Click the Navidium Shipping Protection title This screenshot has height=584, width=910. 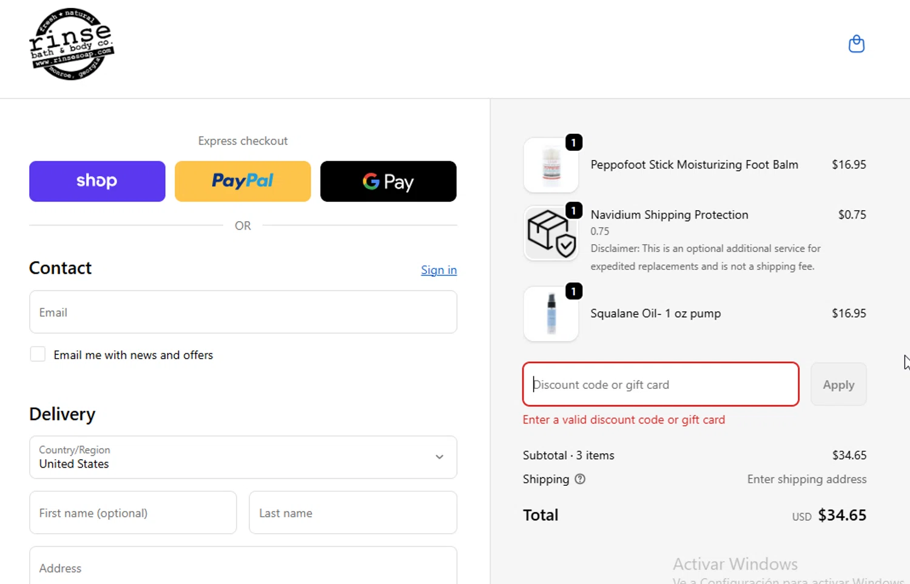point(670,215)
